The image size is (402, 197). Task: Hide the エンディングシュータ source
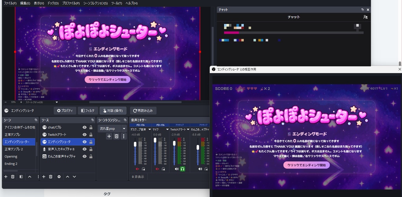point(84,142)
